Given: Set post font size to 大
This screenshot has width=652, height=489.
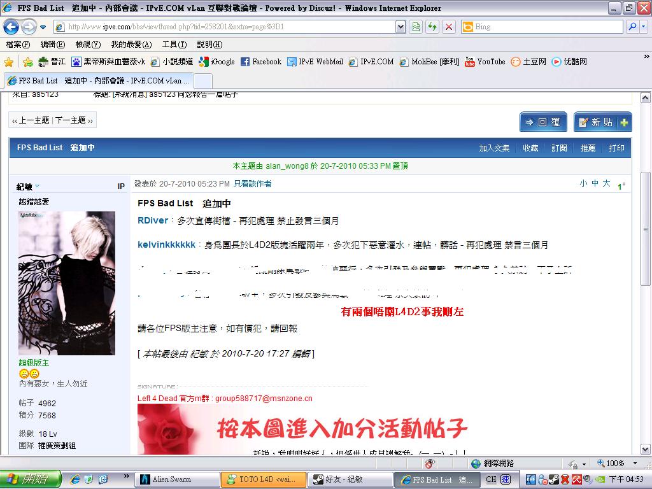Looking at the screenshot, I should pos(607,183).
